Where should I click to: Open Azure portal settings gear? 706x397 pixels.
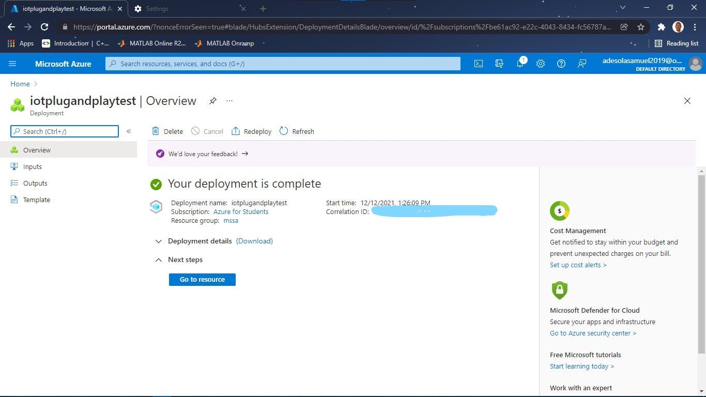click(541, 64)
